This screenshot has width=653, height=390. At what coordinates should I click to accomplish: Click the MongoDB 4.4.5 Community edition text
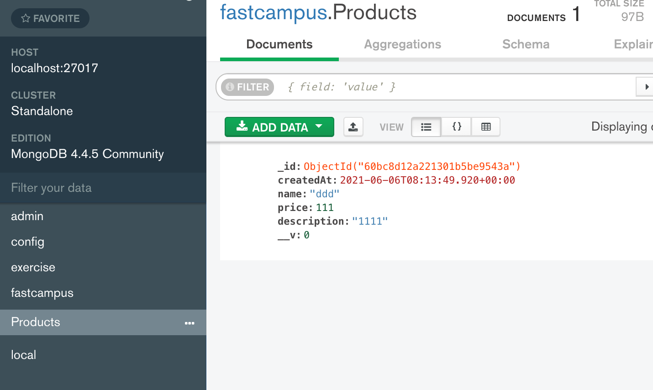click(87, 154)
